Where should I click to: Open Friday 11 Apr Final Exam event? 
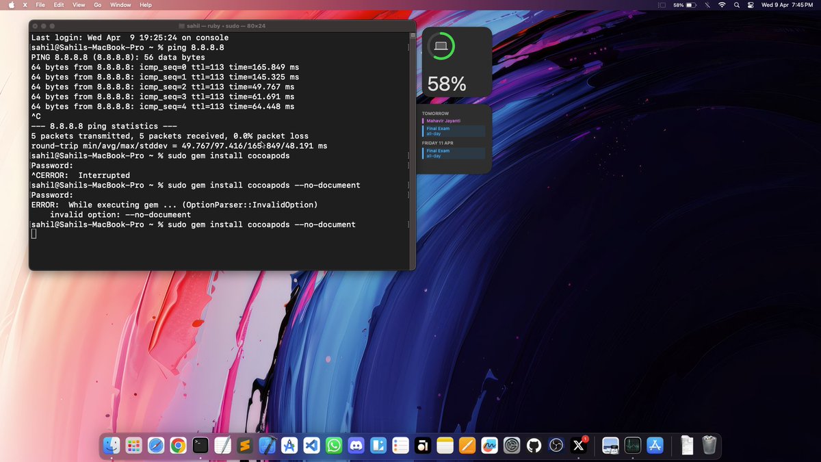click(x=454, y=153)
